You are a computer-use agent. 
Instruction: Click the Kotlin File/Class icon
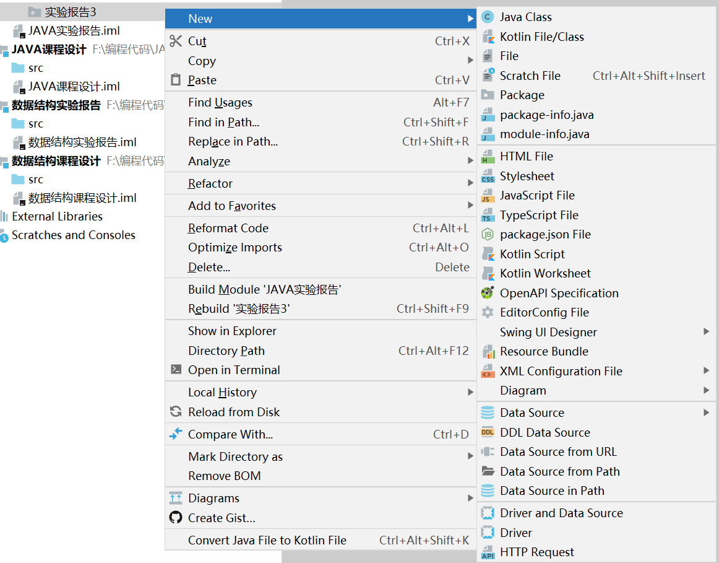pos(488,37)
